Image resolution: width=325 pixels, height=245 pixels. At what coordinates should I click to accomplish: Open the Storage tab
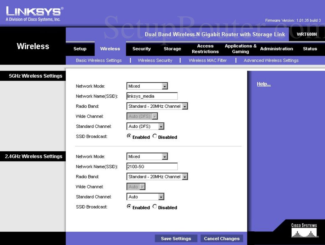point(172,49)
